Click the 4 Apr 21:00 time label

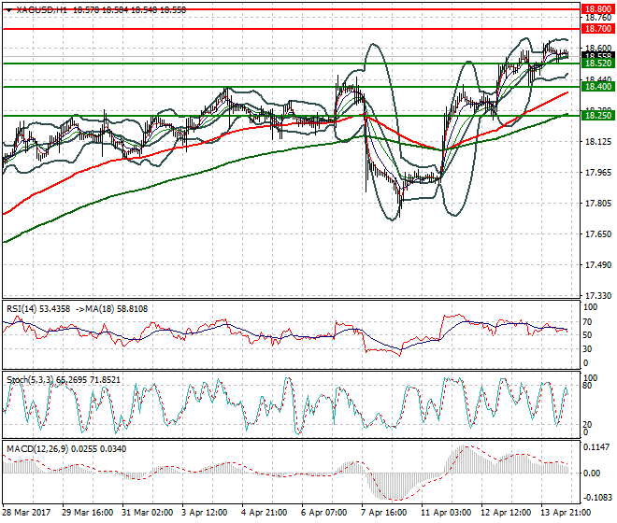264,513
